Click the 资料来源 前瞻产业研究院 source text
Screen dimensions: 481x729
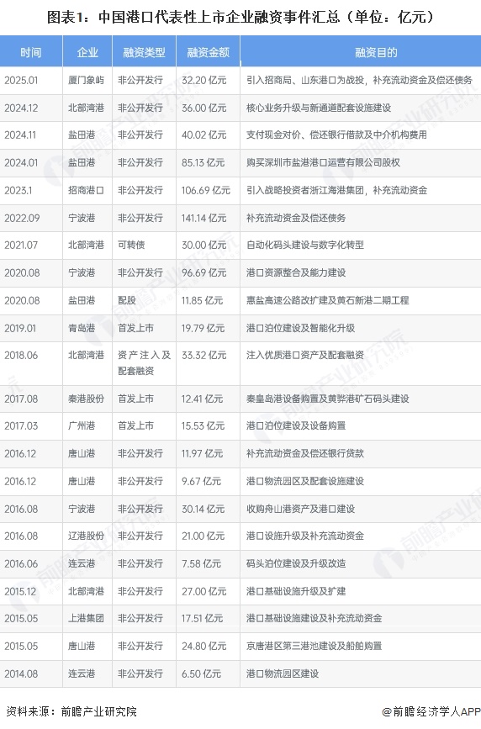(x=71, y=711)
